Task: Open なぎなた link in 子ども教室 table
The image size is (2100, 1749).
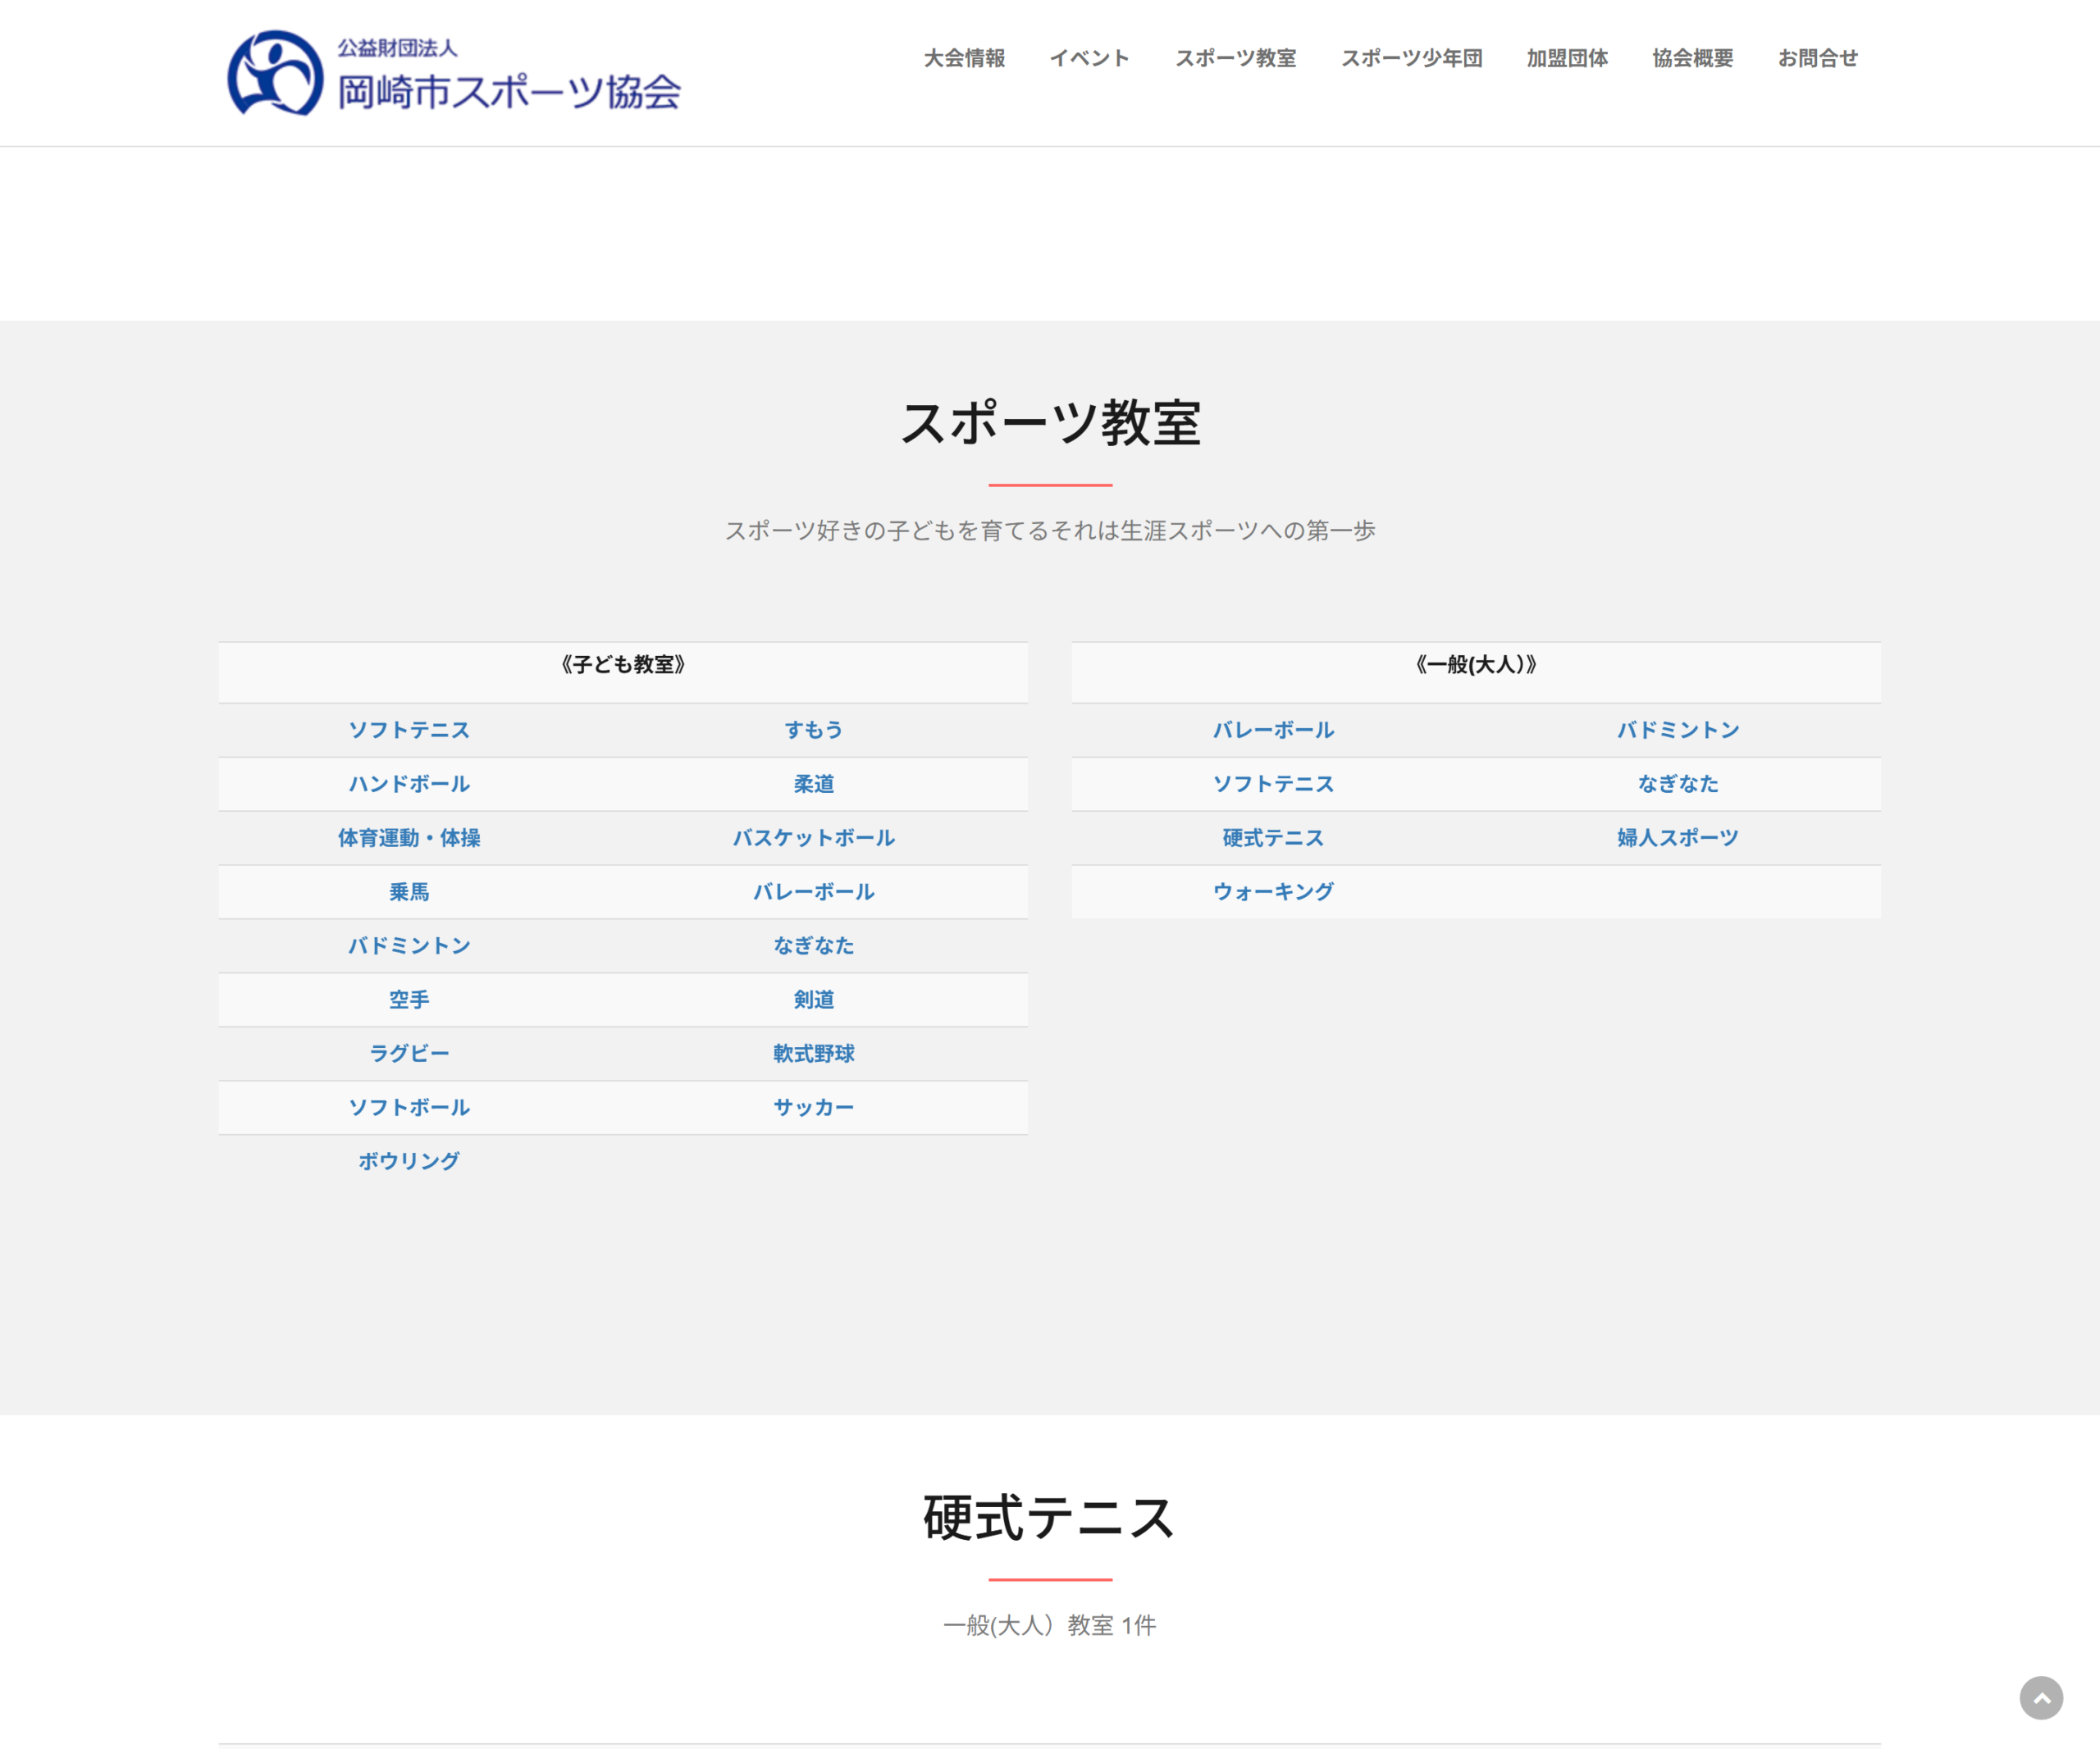Action: pyautogui.click(x=813, y=945)
